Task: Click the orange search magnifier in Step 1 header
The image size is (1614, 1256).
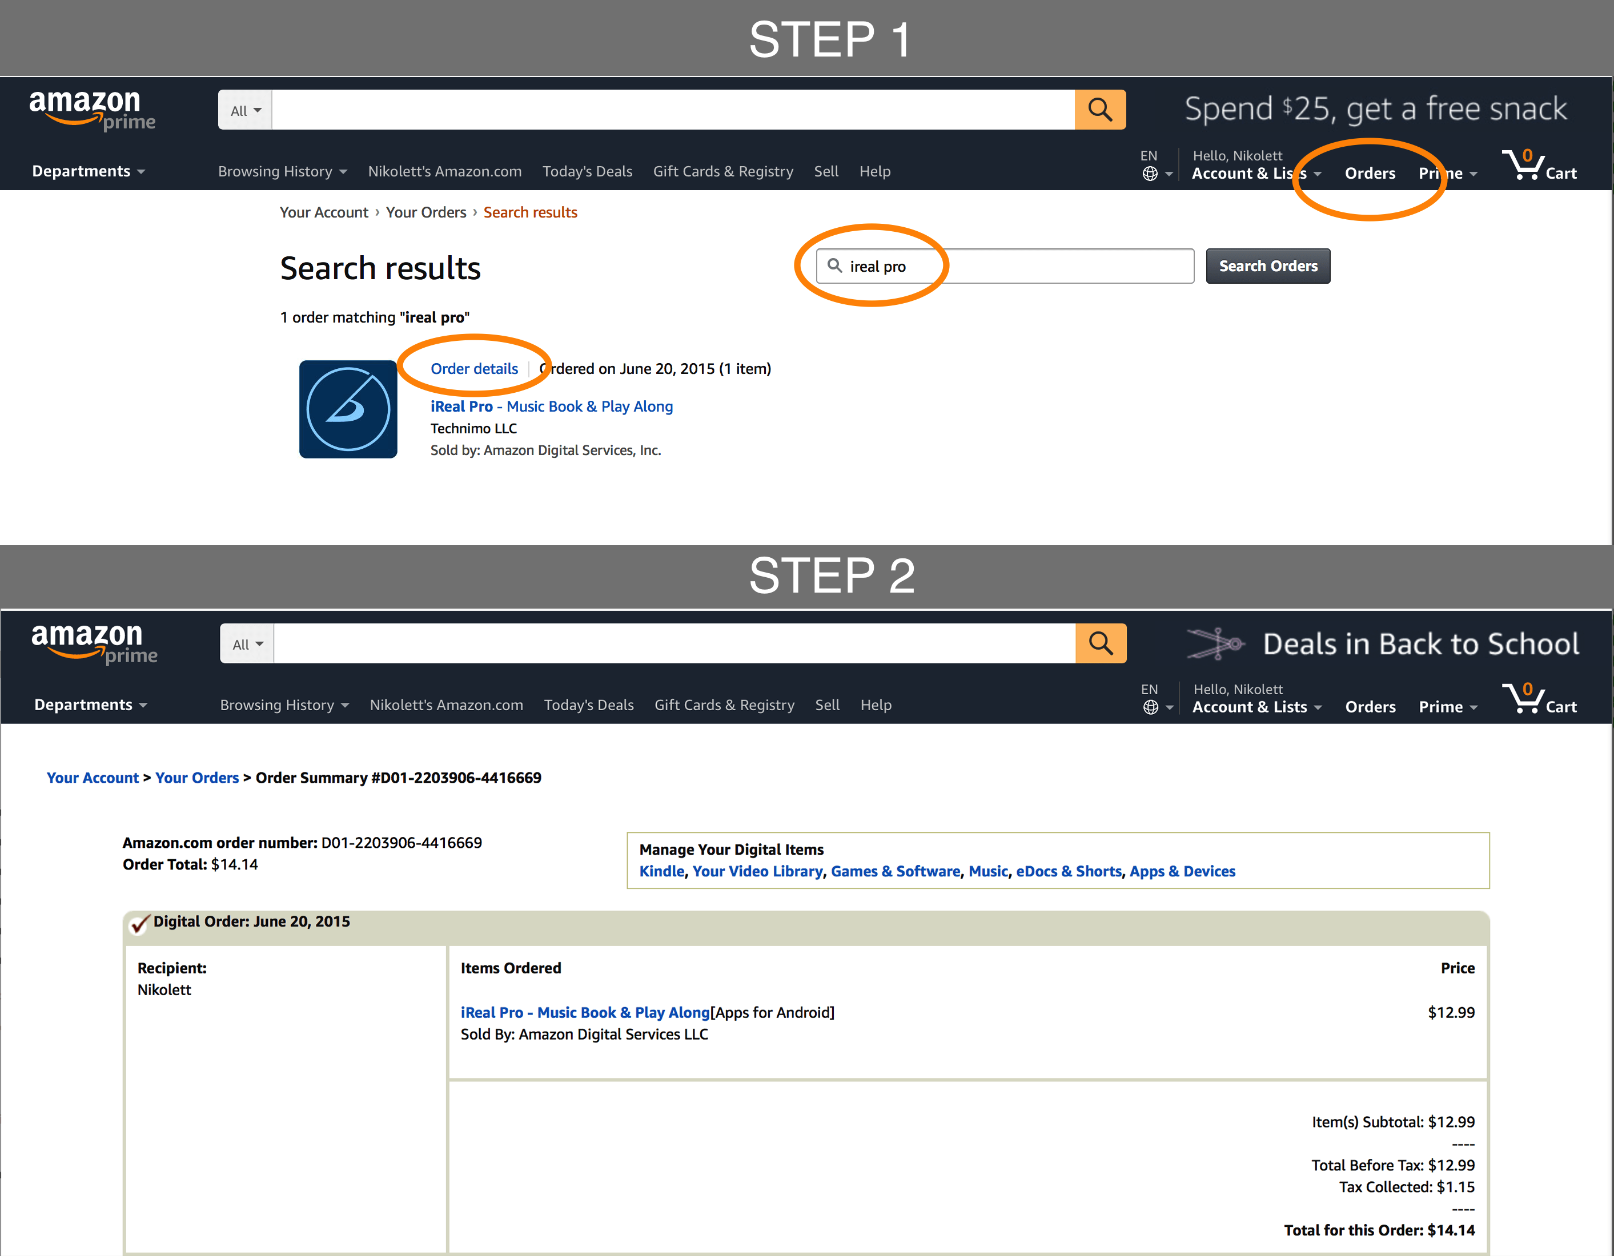Action: pyautogui.click(x=1099, y=110)
